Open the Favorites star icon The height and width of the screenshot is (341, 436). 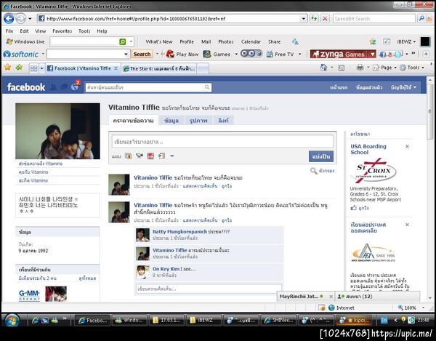tap(7, 68)
